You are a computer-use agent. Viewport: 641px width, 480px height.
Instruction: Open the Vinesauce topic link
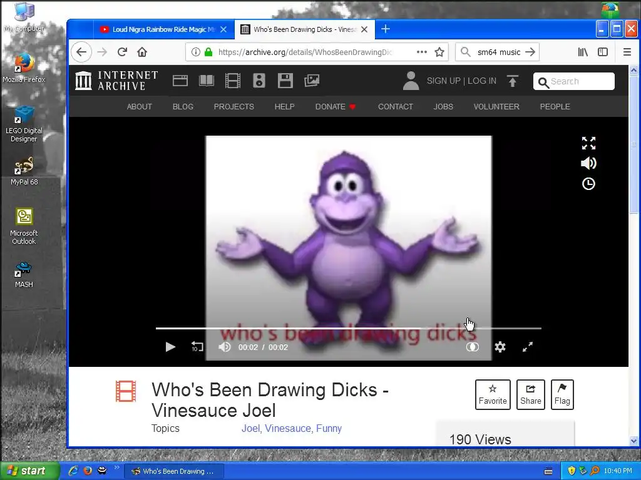coord(288,428)
